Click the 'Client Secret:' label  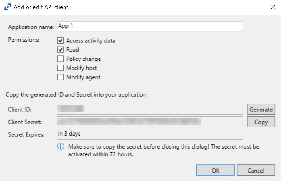pos(25,122)
